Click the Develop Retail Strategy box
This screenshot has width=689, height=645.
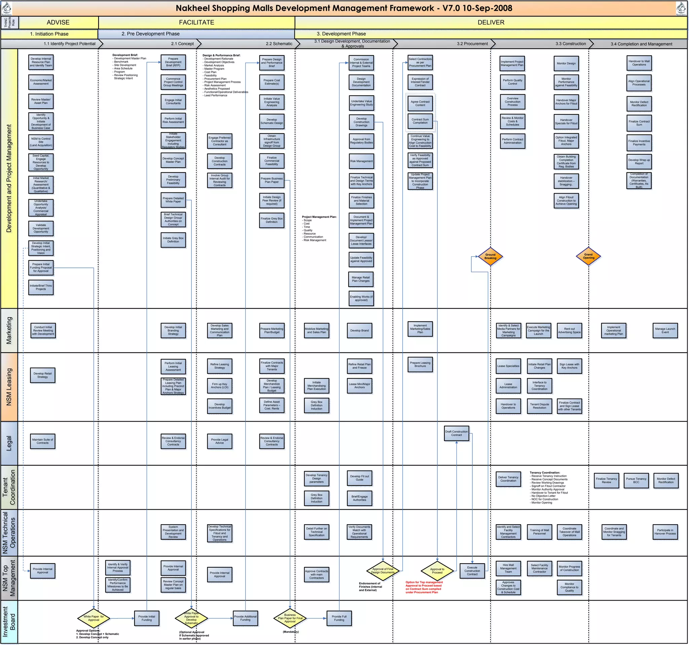click(x=43, y=375)
